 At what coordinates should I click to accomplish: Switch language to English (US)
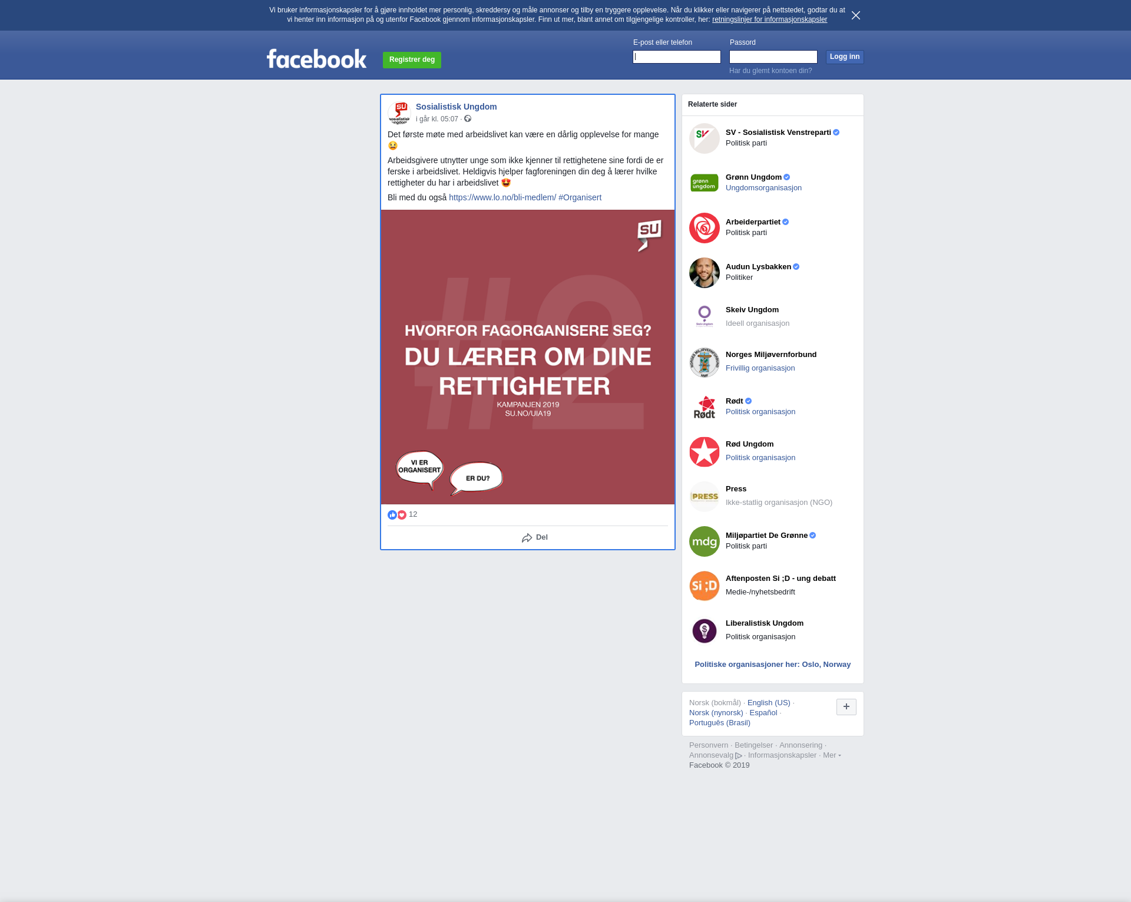coord(769,703)
